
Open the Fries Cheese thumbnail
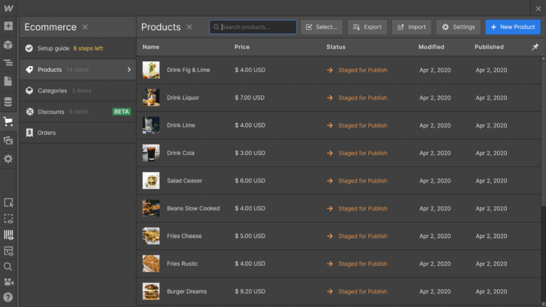151,236
